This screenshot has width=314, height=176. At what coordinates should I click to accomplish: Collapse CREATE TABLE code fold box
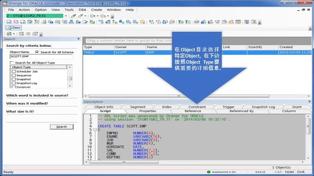point(95,130)
